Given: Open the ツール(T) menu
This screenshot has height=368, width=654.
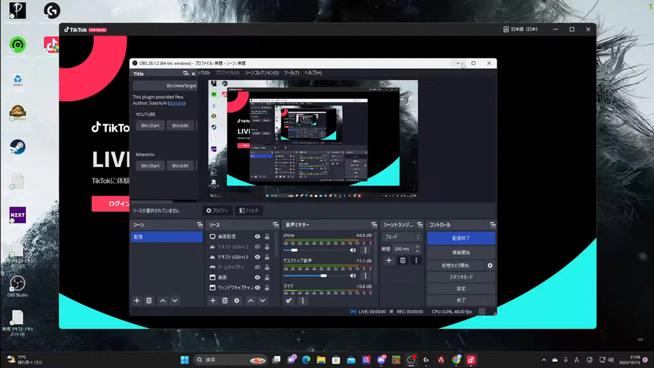Looking at the screenshot, I should [x=292, y=73].
